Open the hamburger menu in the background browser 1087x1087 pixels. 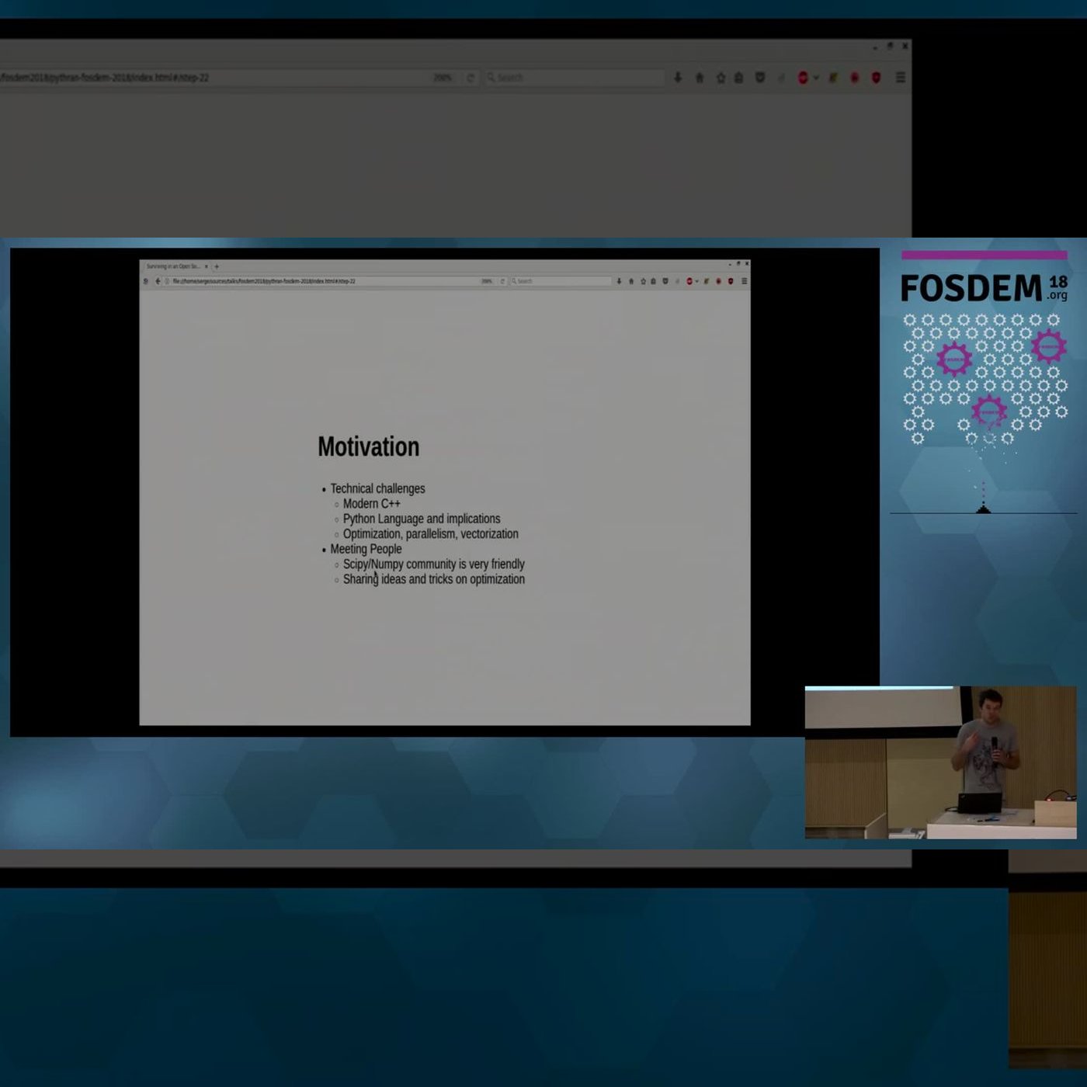click(901, 78)
